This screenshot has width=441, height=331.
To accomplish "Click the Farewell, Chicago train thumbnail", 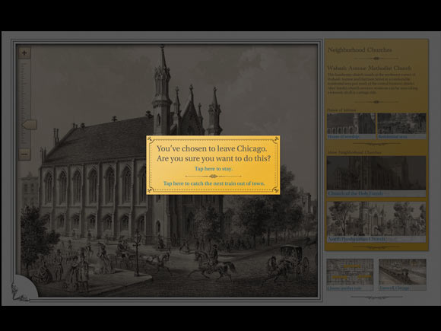I will click(402, 272).
